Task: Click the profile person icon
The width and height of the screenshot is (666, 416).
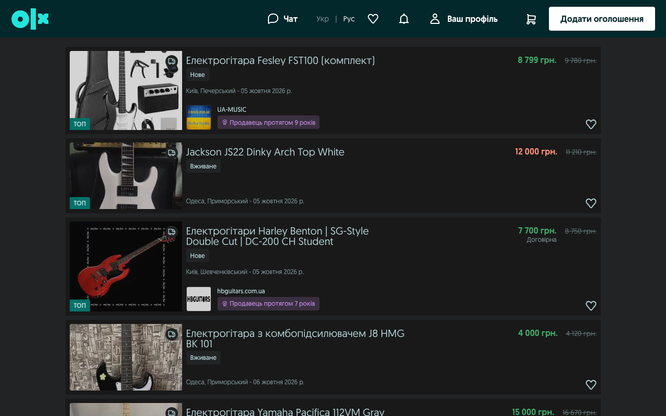Action: (435, 19)
